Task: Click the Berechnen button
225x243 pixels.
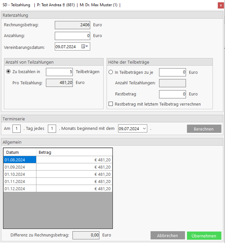Action: click(204, 129)
